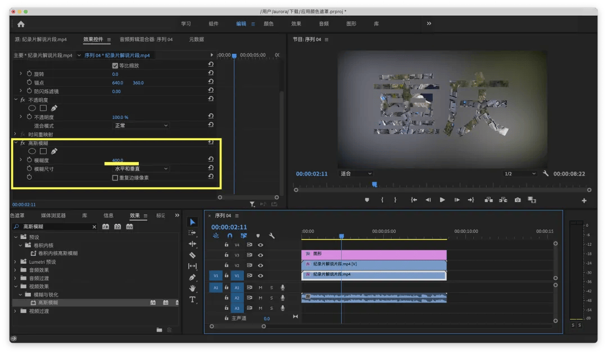Expand the 视频过渡 folder

16,311
